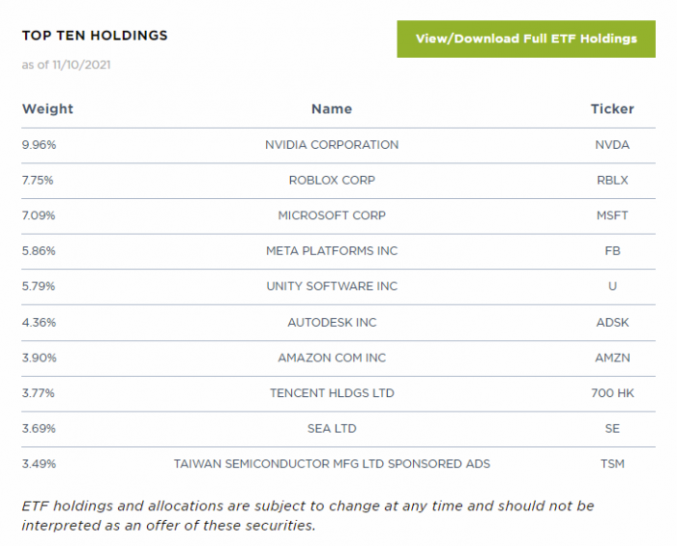Select the NVIDIA CORPORATION name

click(x=331, y=145)
